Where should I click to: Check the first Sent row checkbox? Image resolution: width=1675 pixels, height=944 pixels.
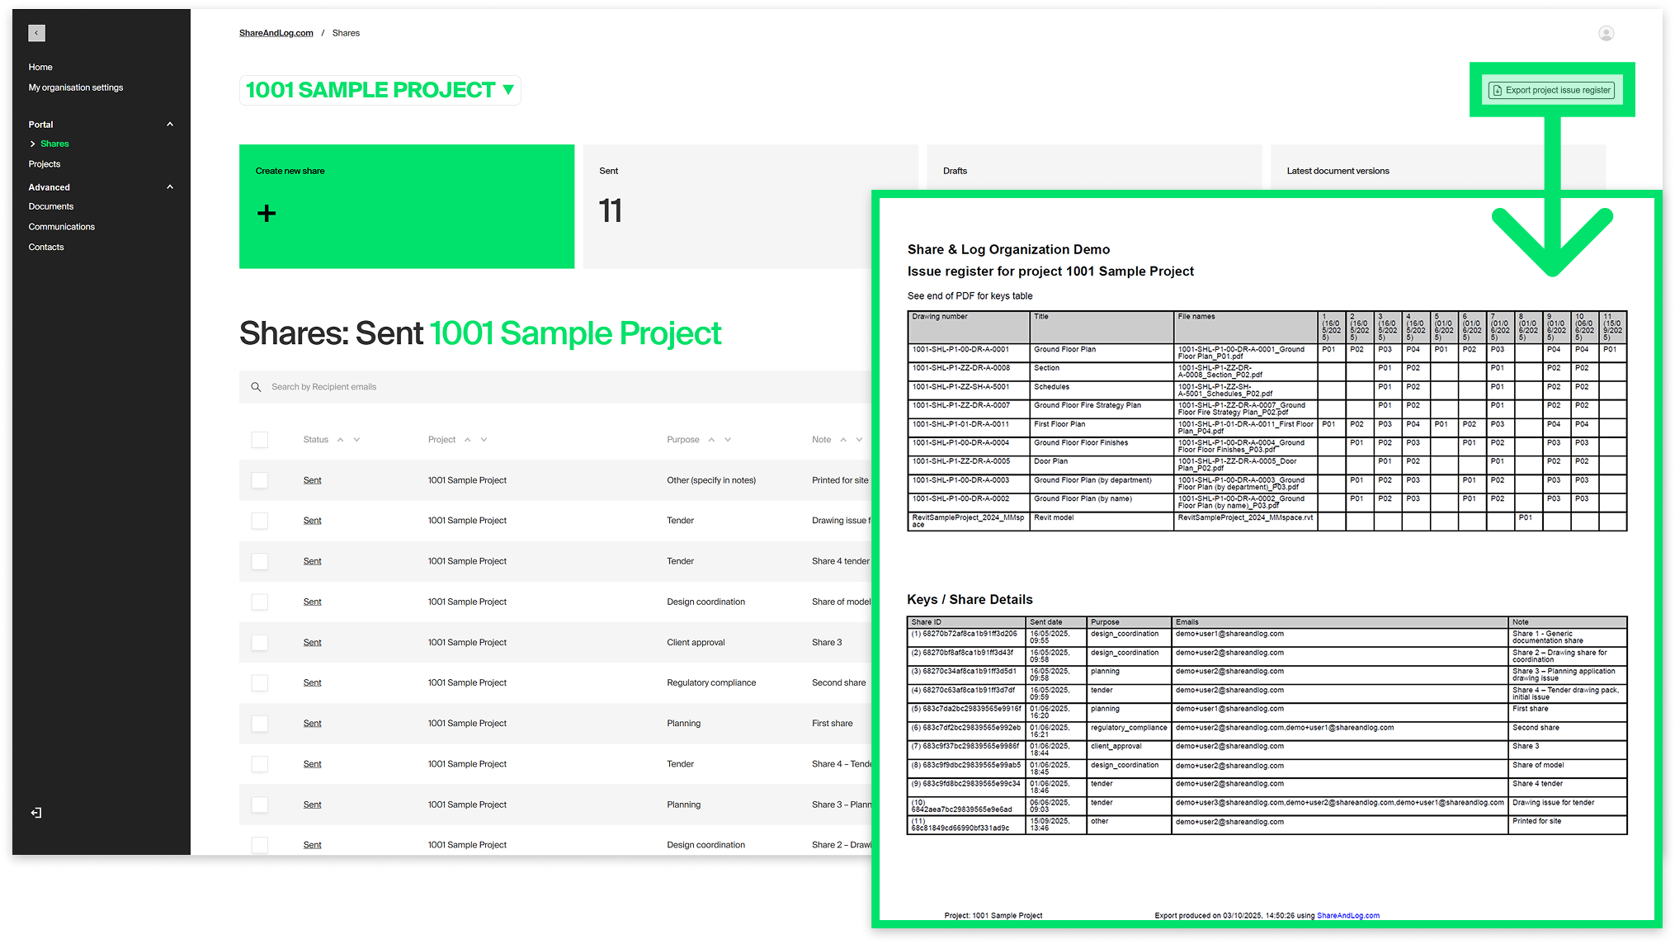[260, 480]
